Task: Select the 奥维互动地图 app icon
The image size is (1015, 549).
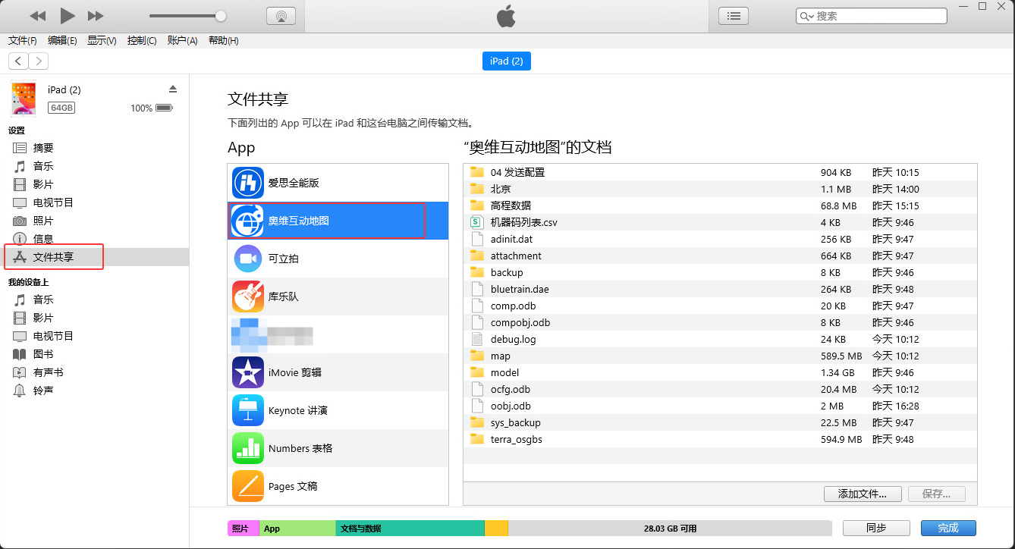Action: 247,221
